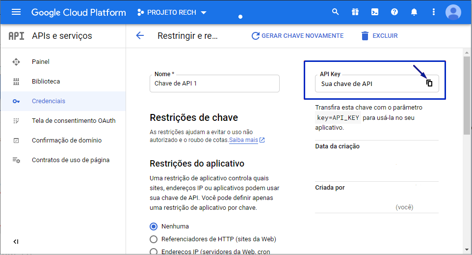Click the scrollbar down arrow
The image size is (472, 255).
[467, 250]
